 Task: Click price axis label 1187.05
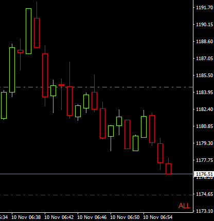pyautogui.click(x=204, y=59)
